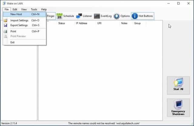Screen dimensions: 194x126
Task: Click the Wake on LAN title bar icon
Action: (4, 3)
